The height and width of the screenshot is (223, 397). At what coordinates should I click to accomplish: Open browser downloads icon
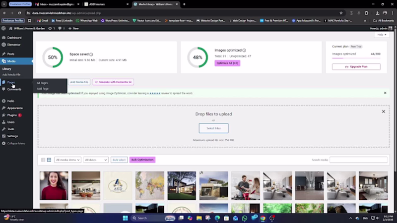coord(377,13)
